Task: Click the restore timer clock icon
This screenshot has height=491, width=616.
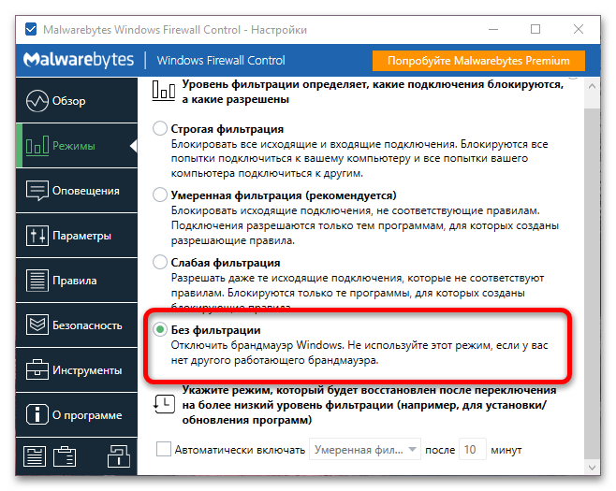Action: pyautogui.click(x=164, y=404)
